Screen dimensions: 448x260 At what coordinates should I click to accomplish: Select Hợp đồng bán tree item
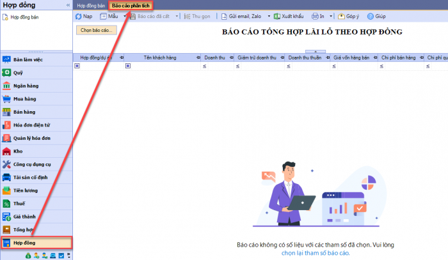click(x=24, y=17)
